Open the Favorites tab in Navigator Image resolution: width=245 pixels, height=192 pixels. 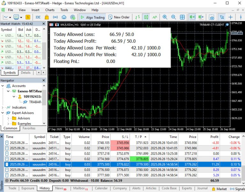29,128
